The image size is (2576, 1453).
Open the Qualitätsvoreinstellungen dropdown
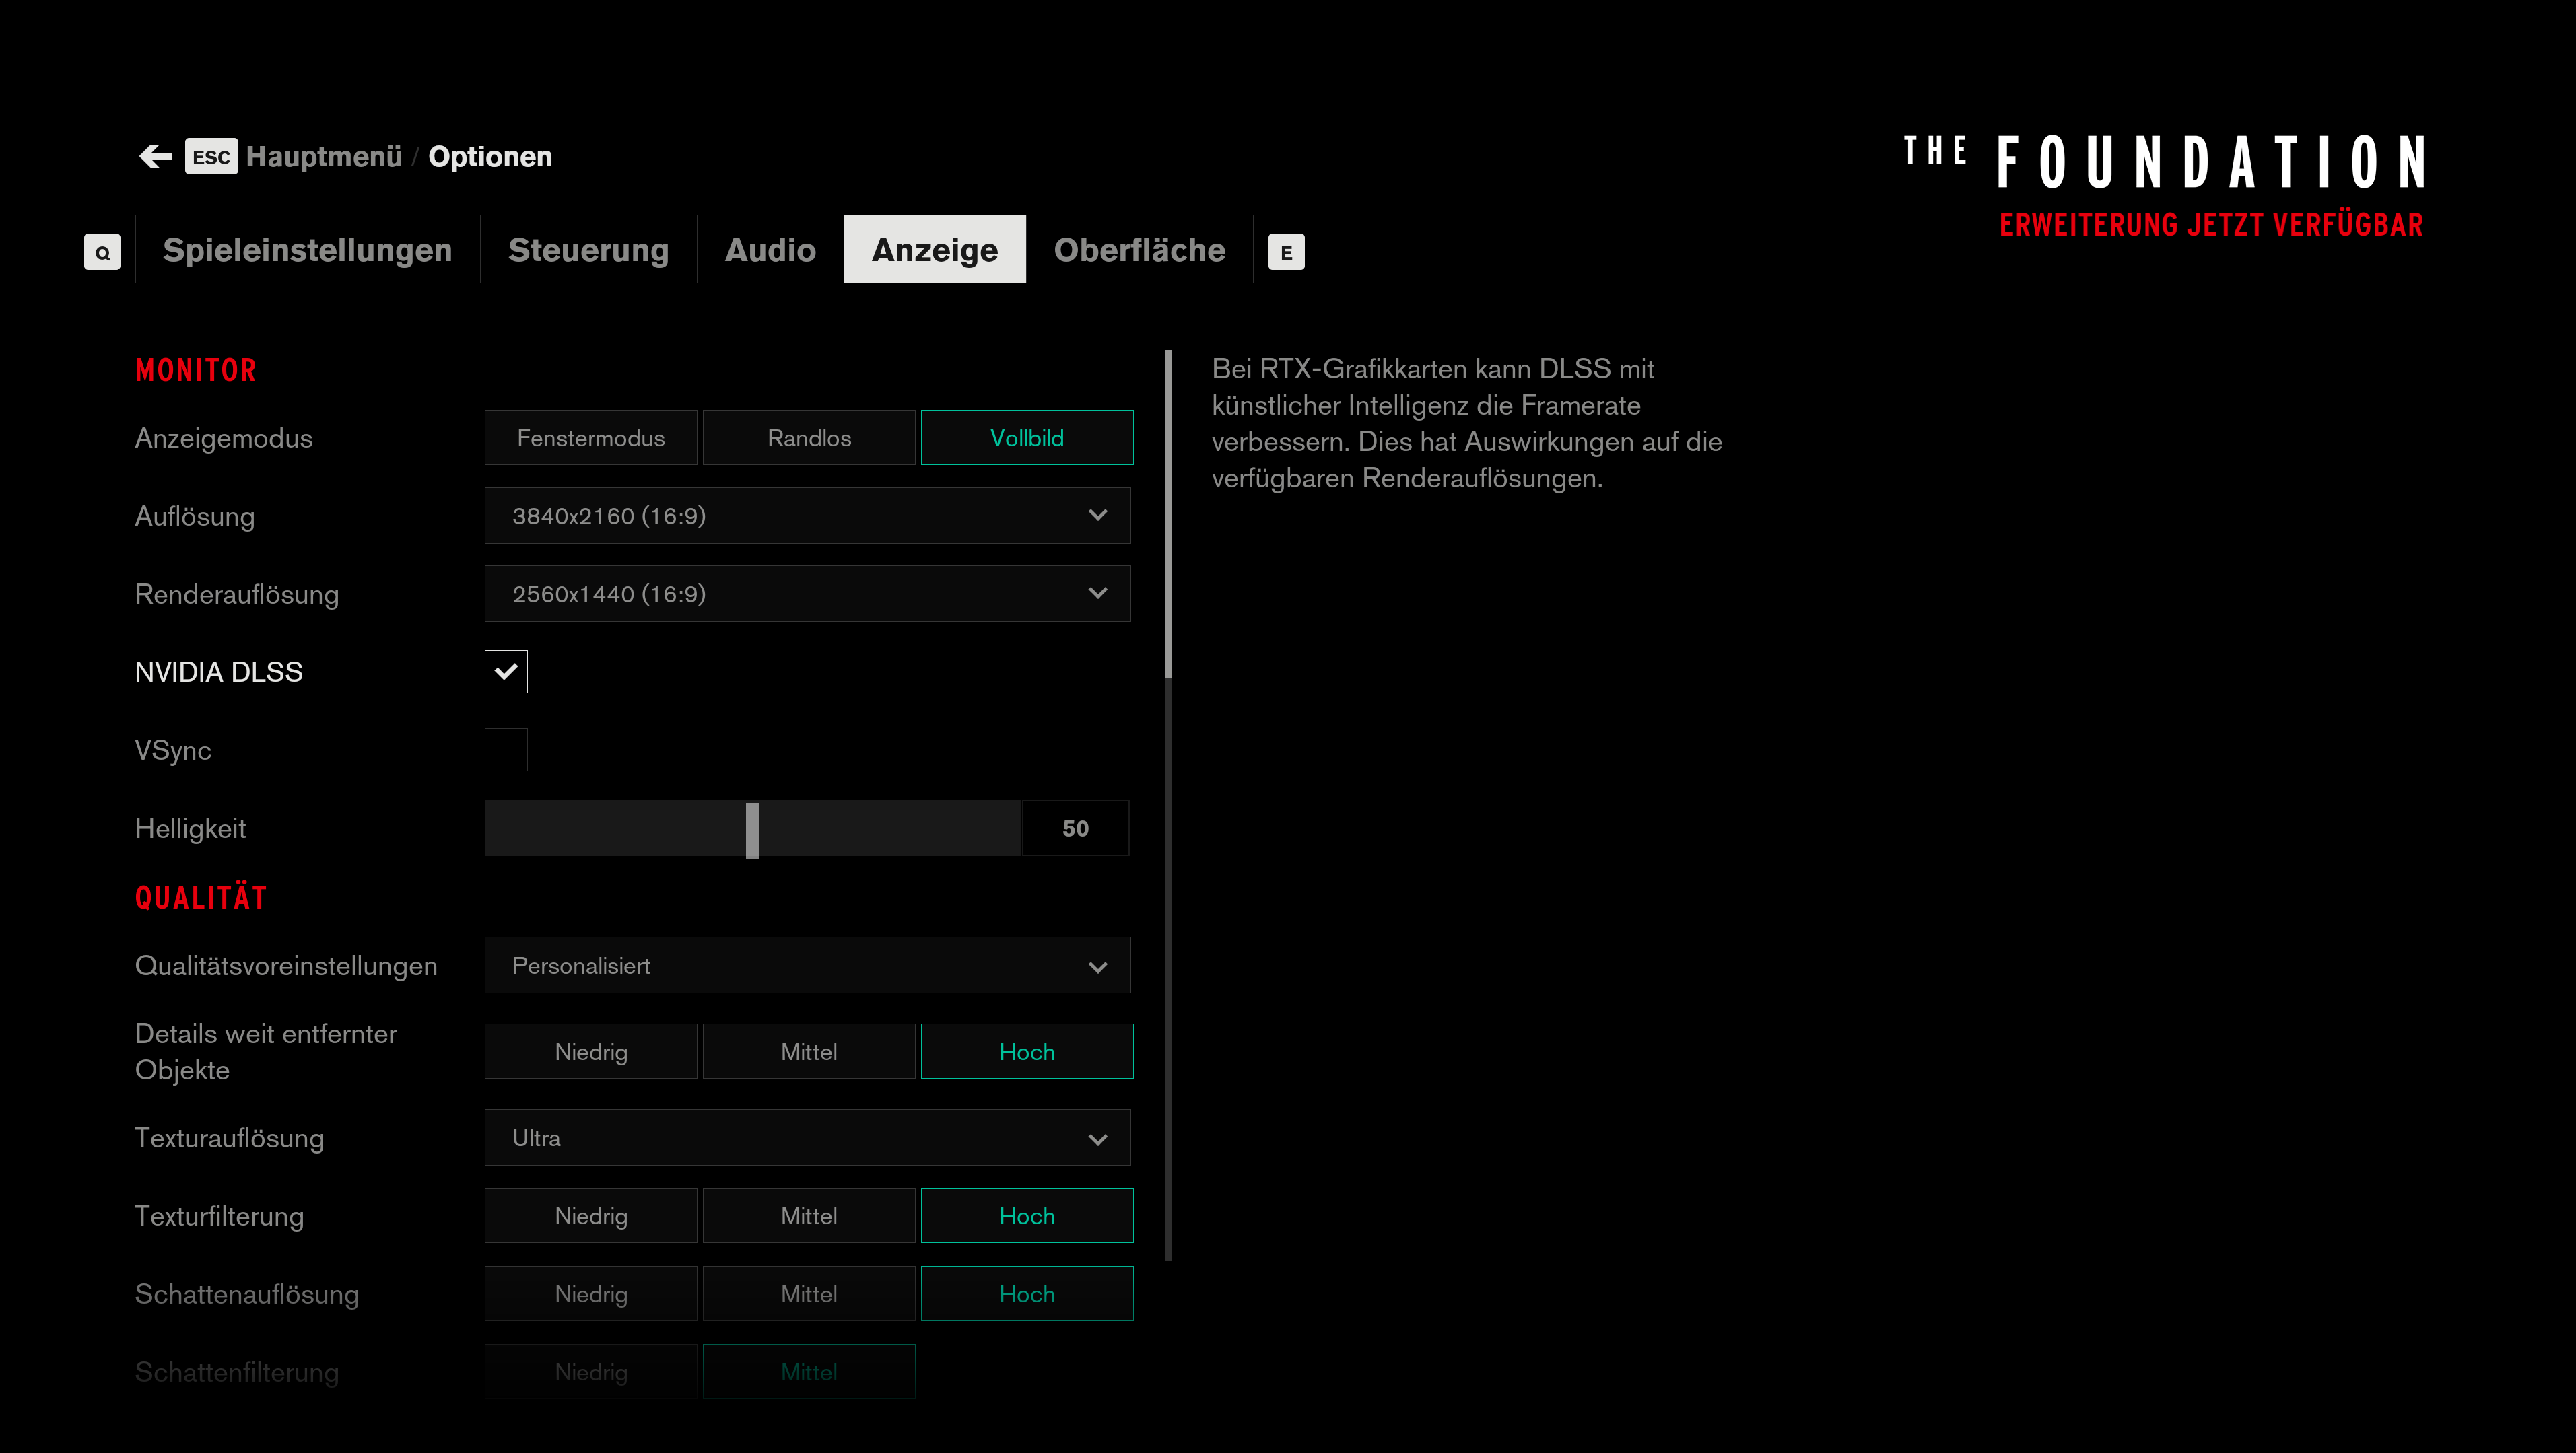pos(807,965)
